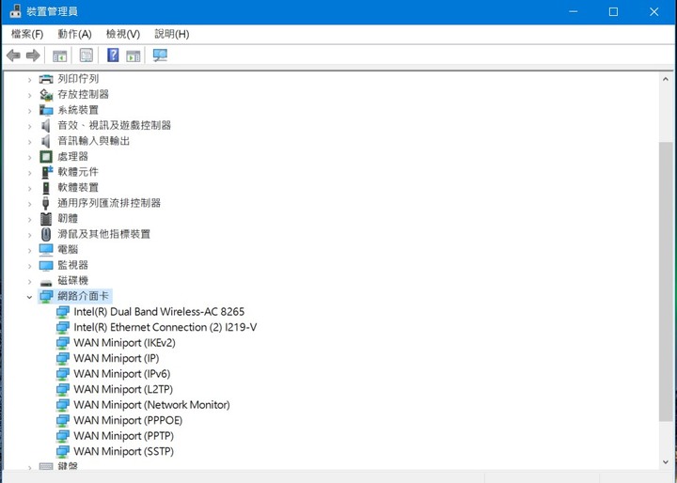Click the 存放控制器 category icon
This screenshot has height=483, width=677.
pos(46,95)
